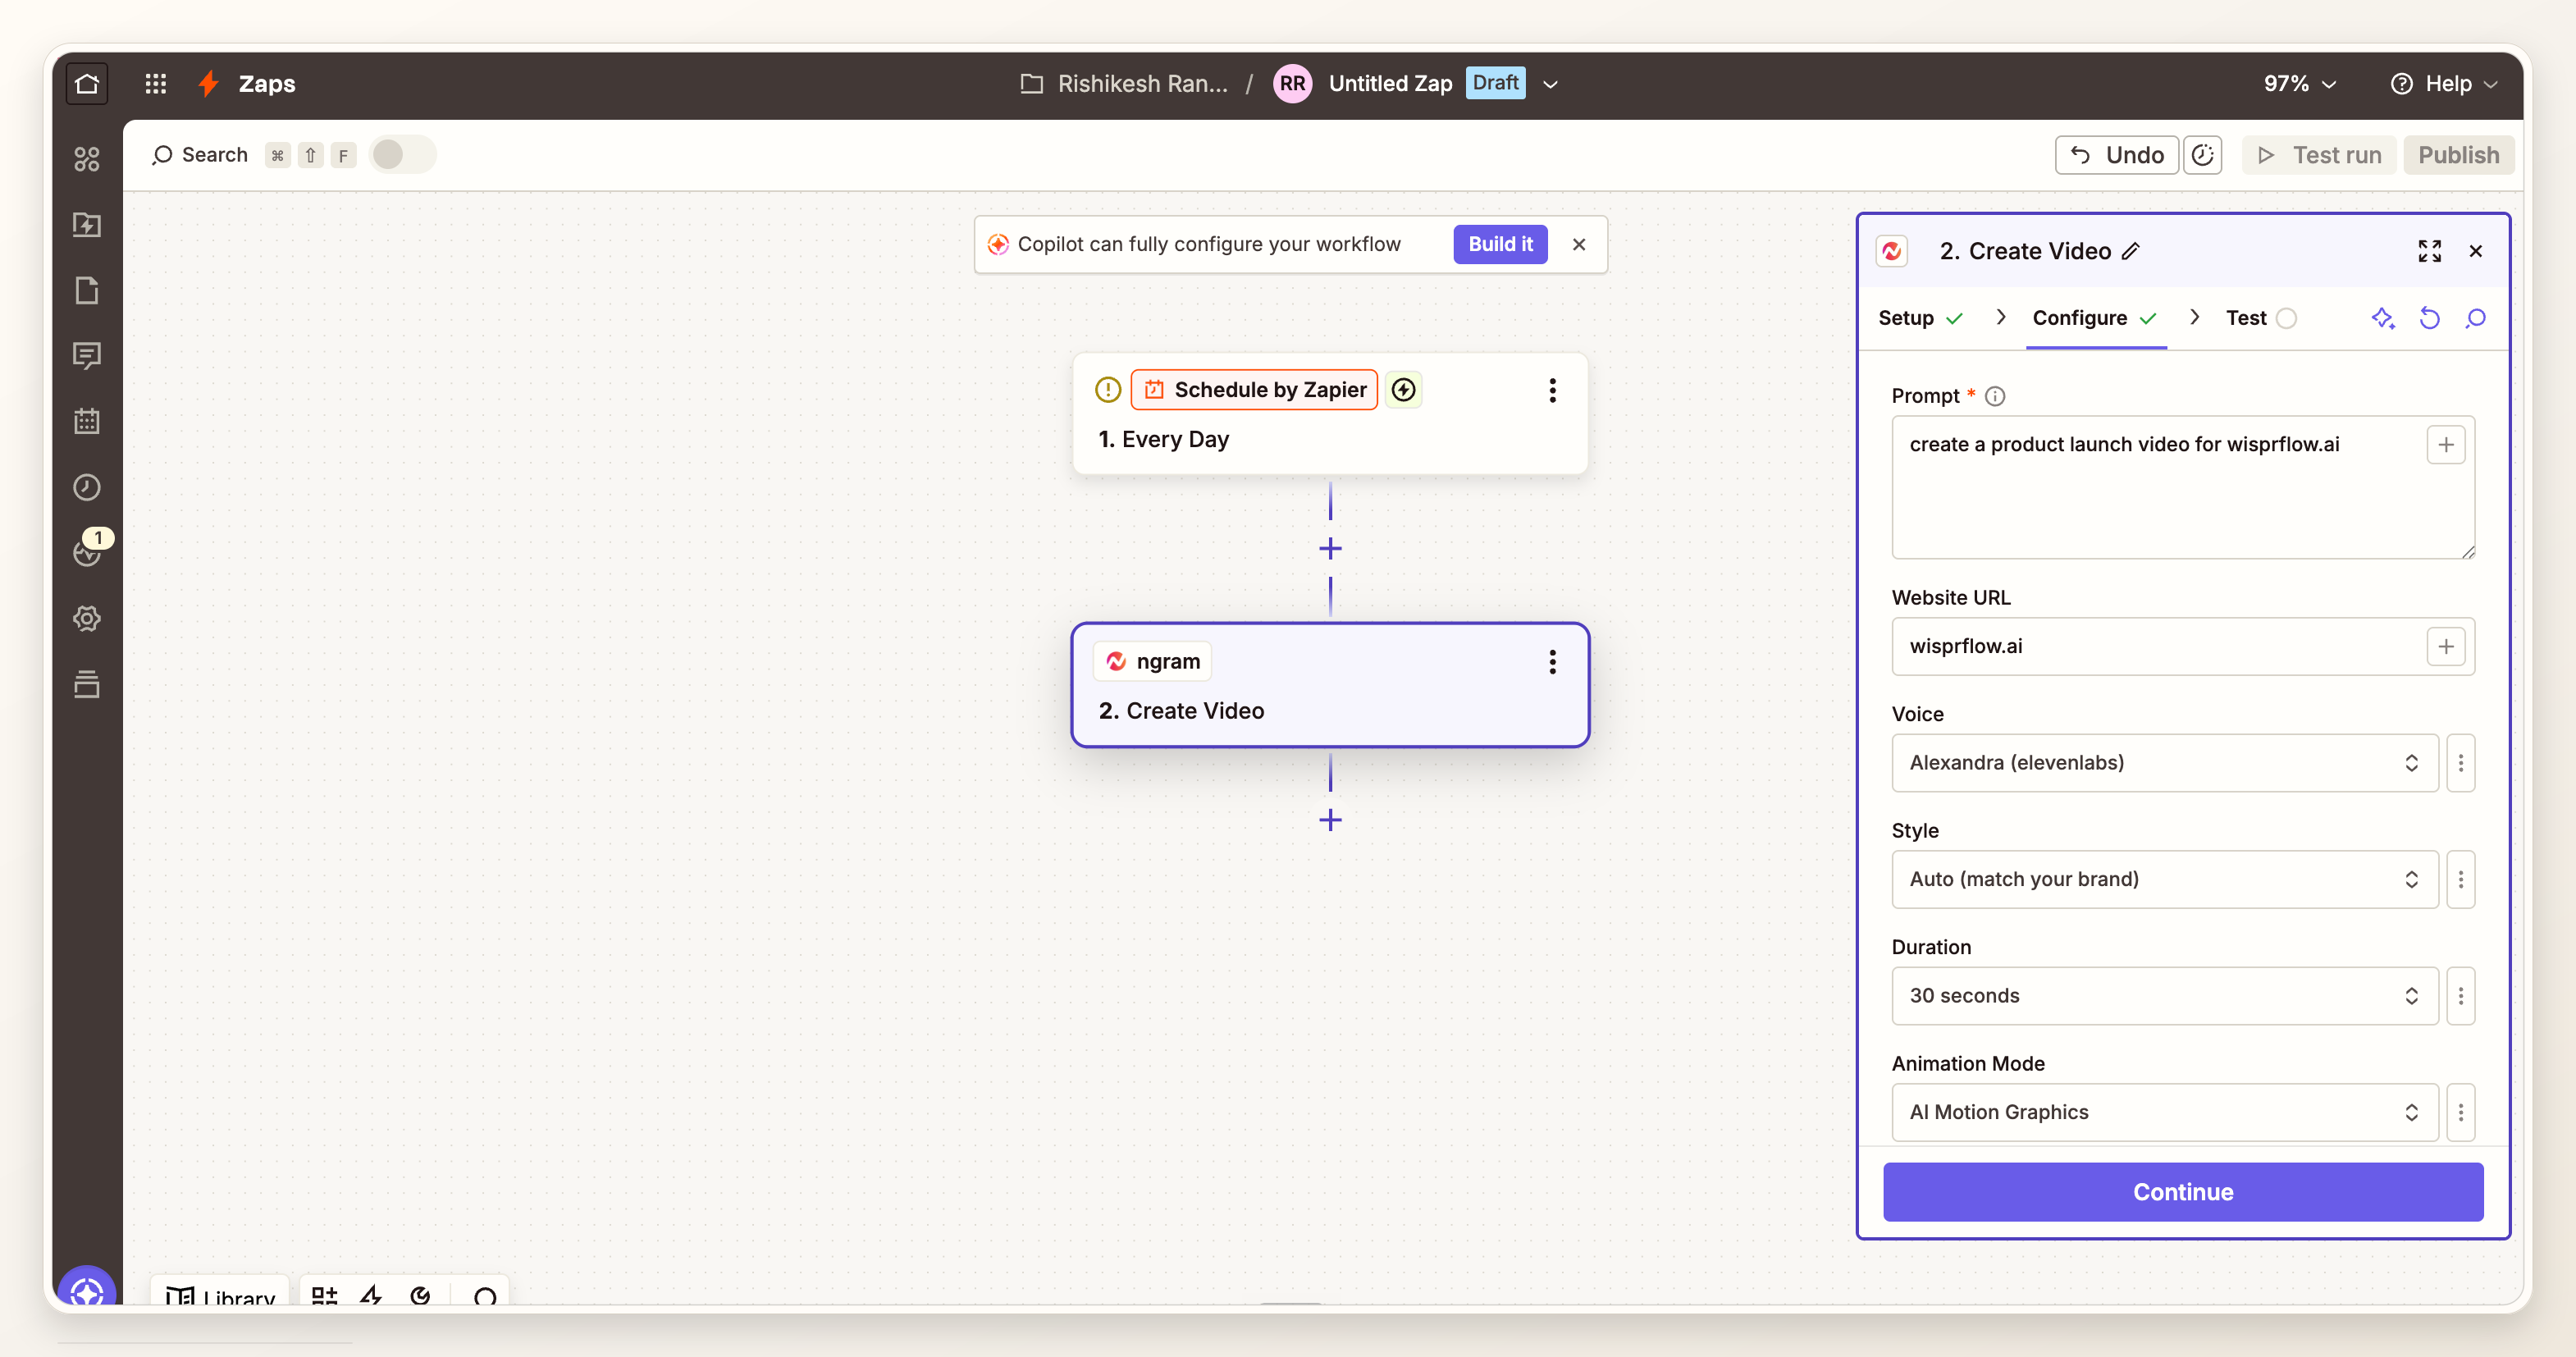Insert data into Website URL with plus button

[x=2446, y=647]
